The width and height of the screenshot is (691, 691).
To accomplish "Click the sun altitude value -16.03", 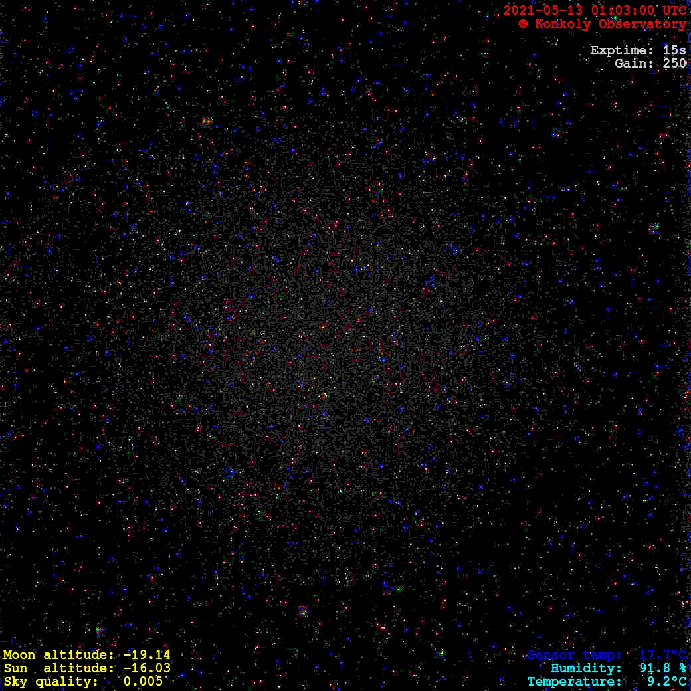I will coord(146,668).
